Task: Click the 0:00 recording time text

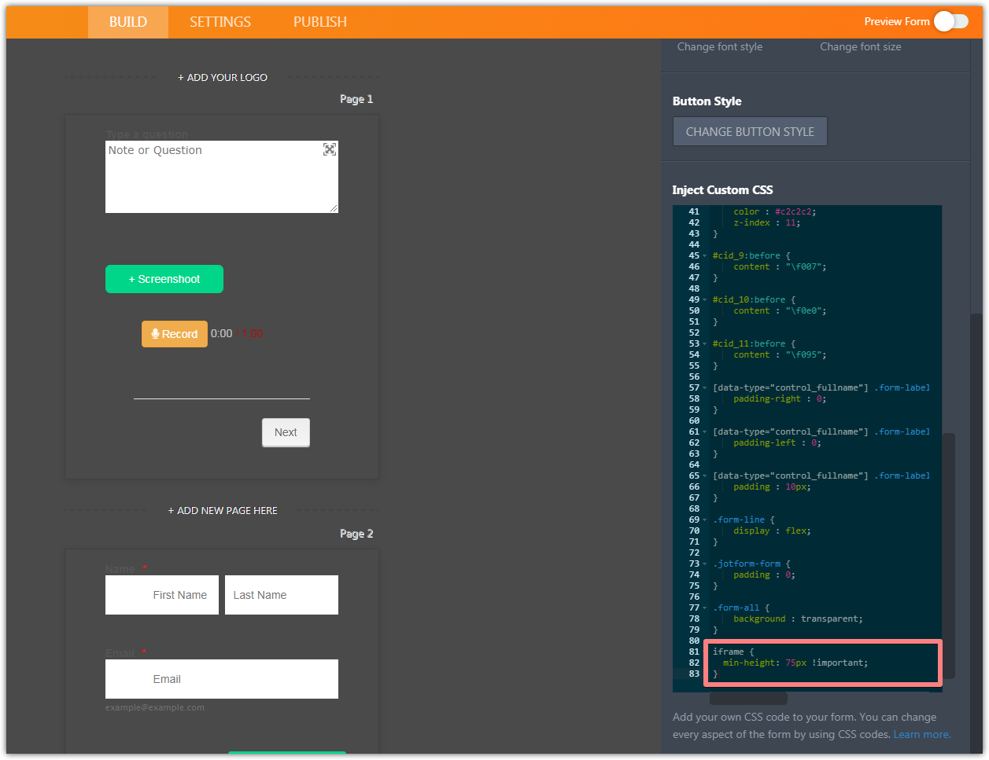Action: 222,333
